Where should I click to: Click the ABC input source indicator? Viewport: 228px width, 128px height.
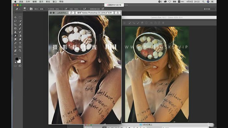181,2
